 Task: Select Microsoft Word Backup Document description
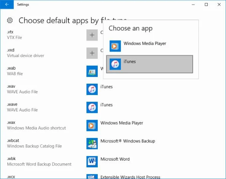tap(39, 164)
